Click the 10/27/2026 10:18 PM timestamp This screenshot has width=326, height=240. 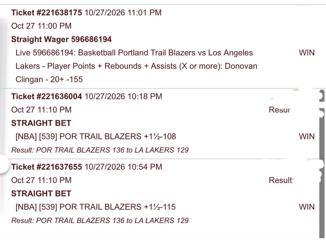click(x=123, y=96)
